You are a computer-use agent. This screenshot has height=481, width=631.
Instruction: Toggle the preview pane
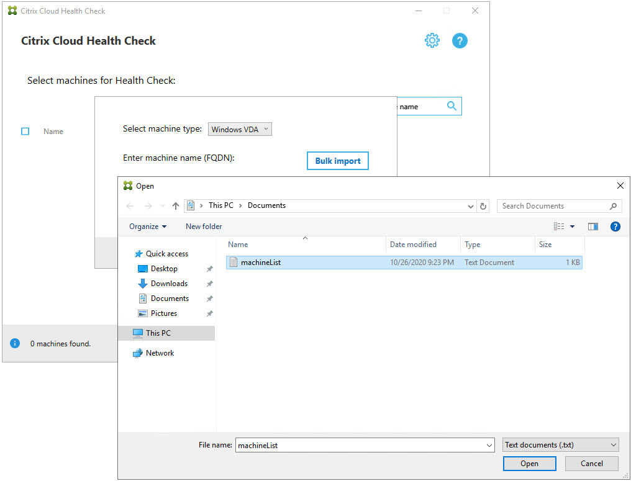[x=592, y=227]
